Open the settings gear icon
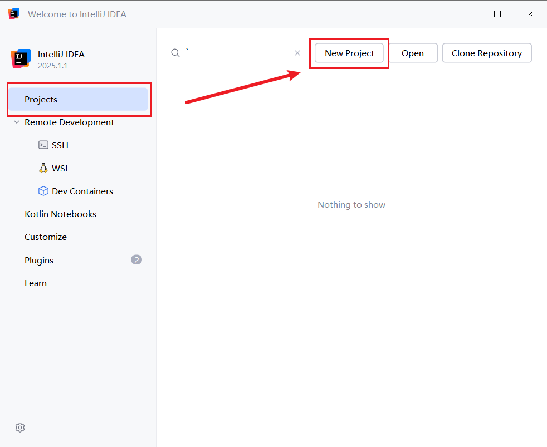Image resolution: width=547 pixels, height=447 pixels. coord(20,428)
